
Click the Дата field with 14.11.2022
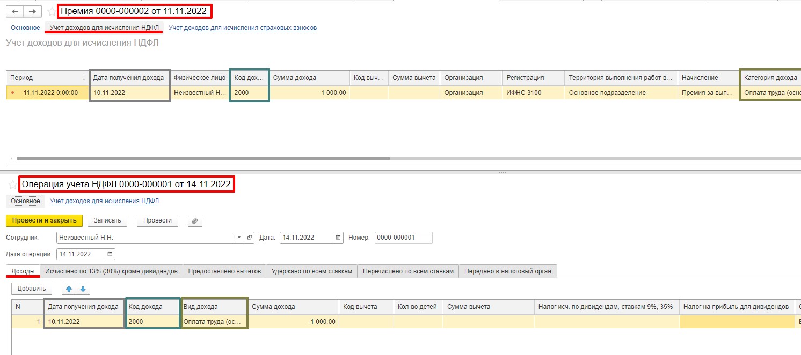click(307, 238)
